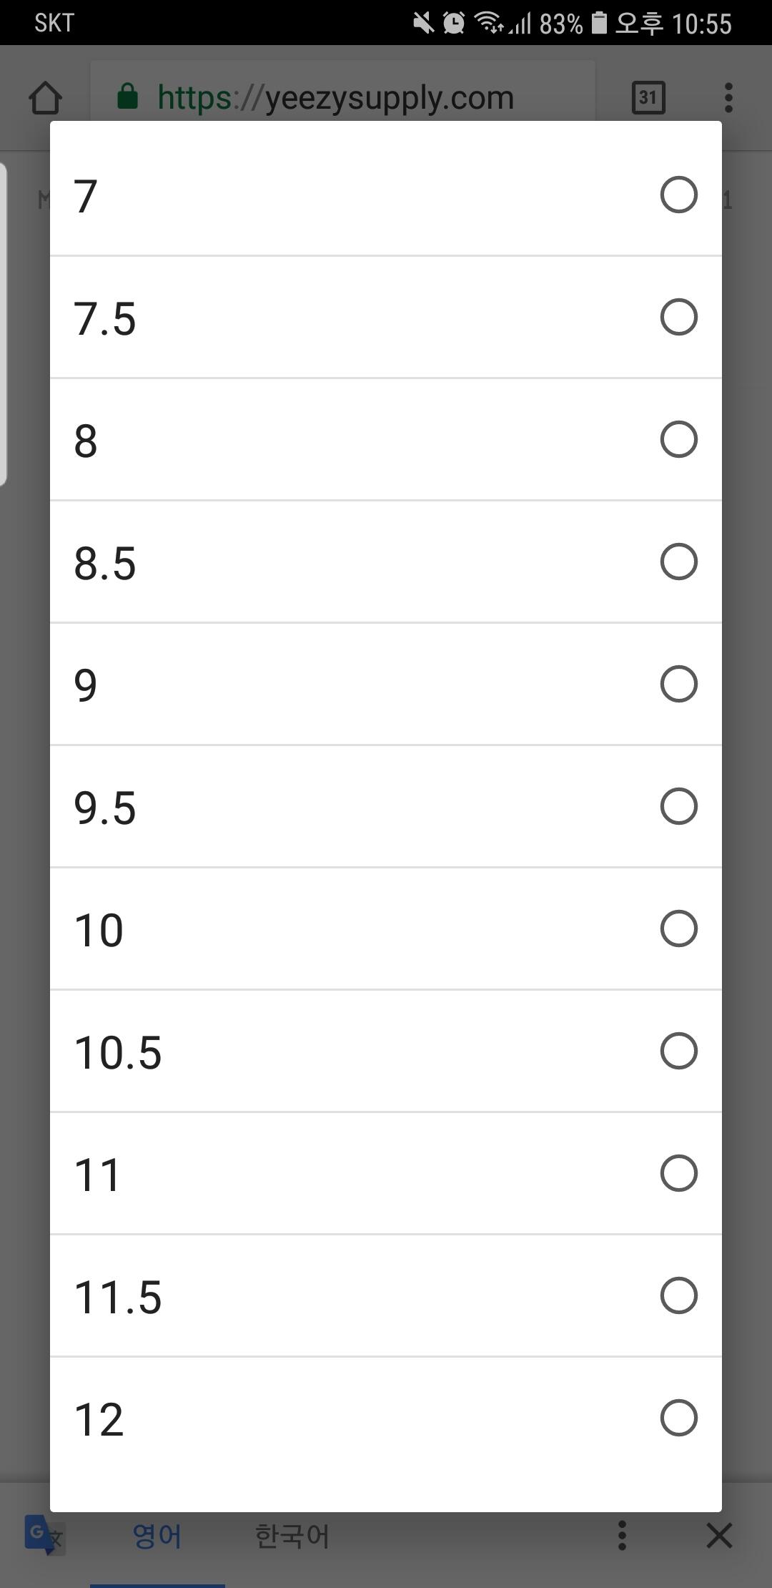Viewport: 772px width, 1588px height.
Task: Tap the Google Translate icon
Action: click(x=43, y=1534)
